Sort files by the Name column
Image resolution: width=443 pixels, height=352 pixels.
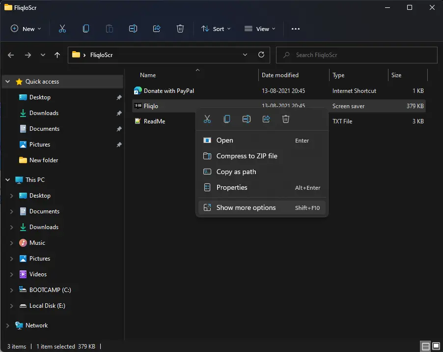[148, 75]
